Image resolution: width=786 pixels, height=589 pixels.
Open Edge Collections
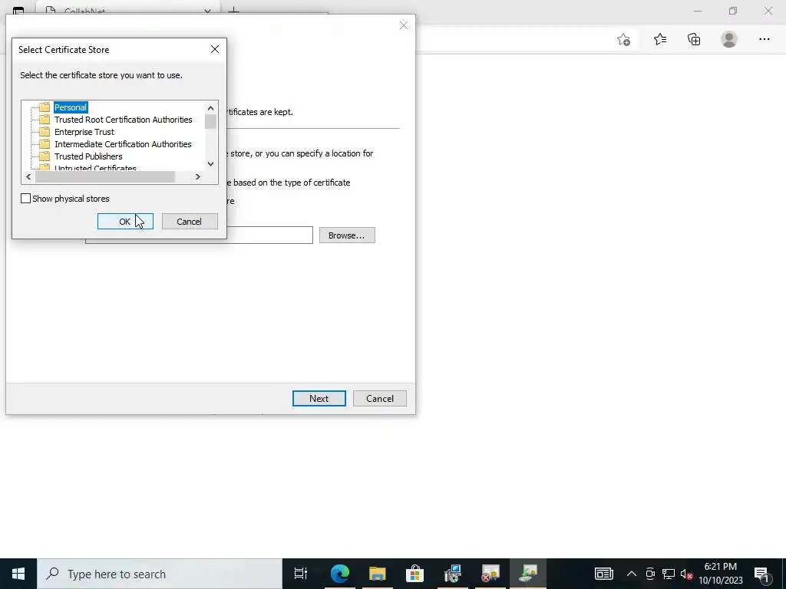click(x=694, y=39)
